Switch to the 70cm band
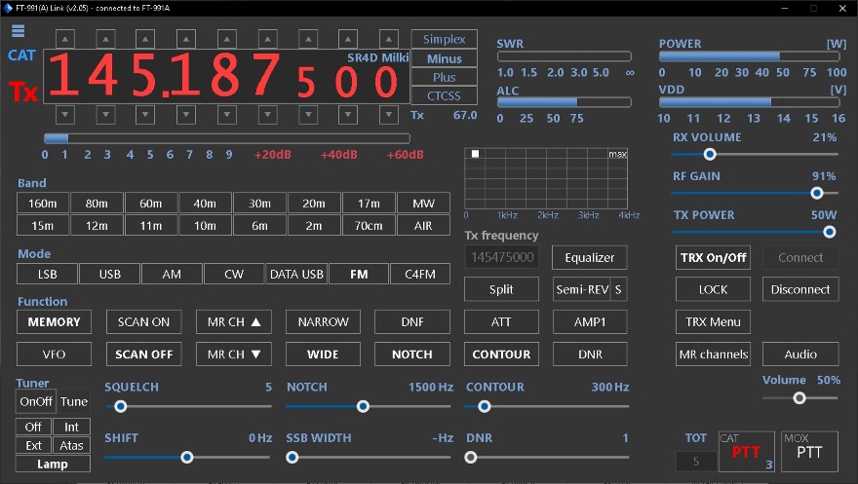 (x=369, y=225)
